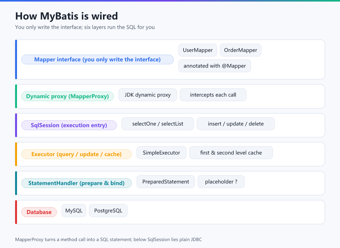Viewport: 340px width, 248px height.
Task: Click the 'placeholder ?' chip
Action: [x=221, y=182]
